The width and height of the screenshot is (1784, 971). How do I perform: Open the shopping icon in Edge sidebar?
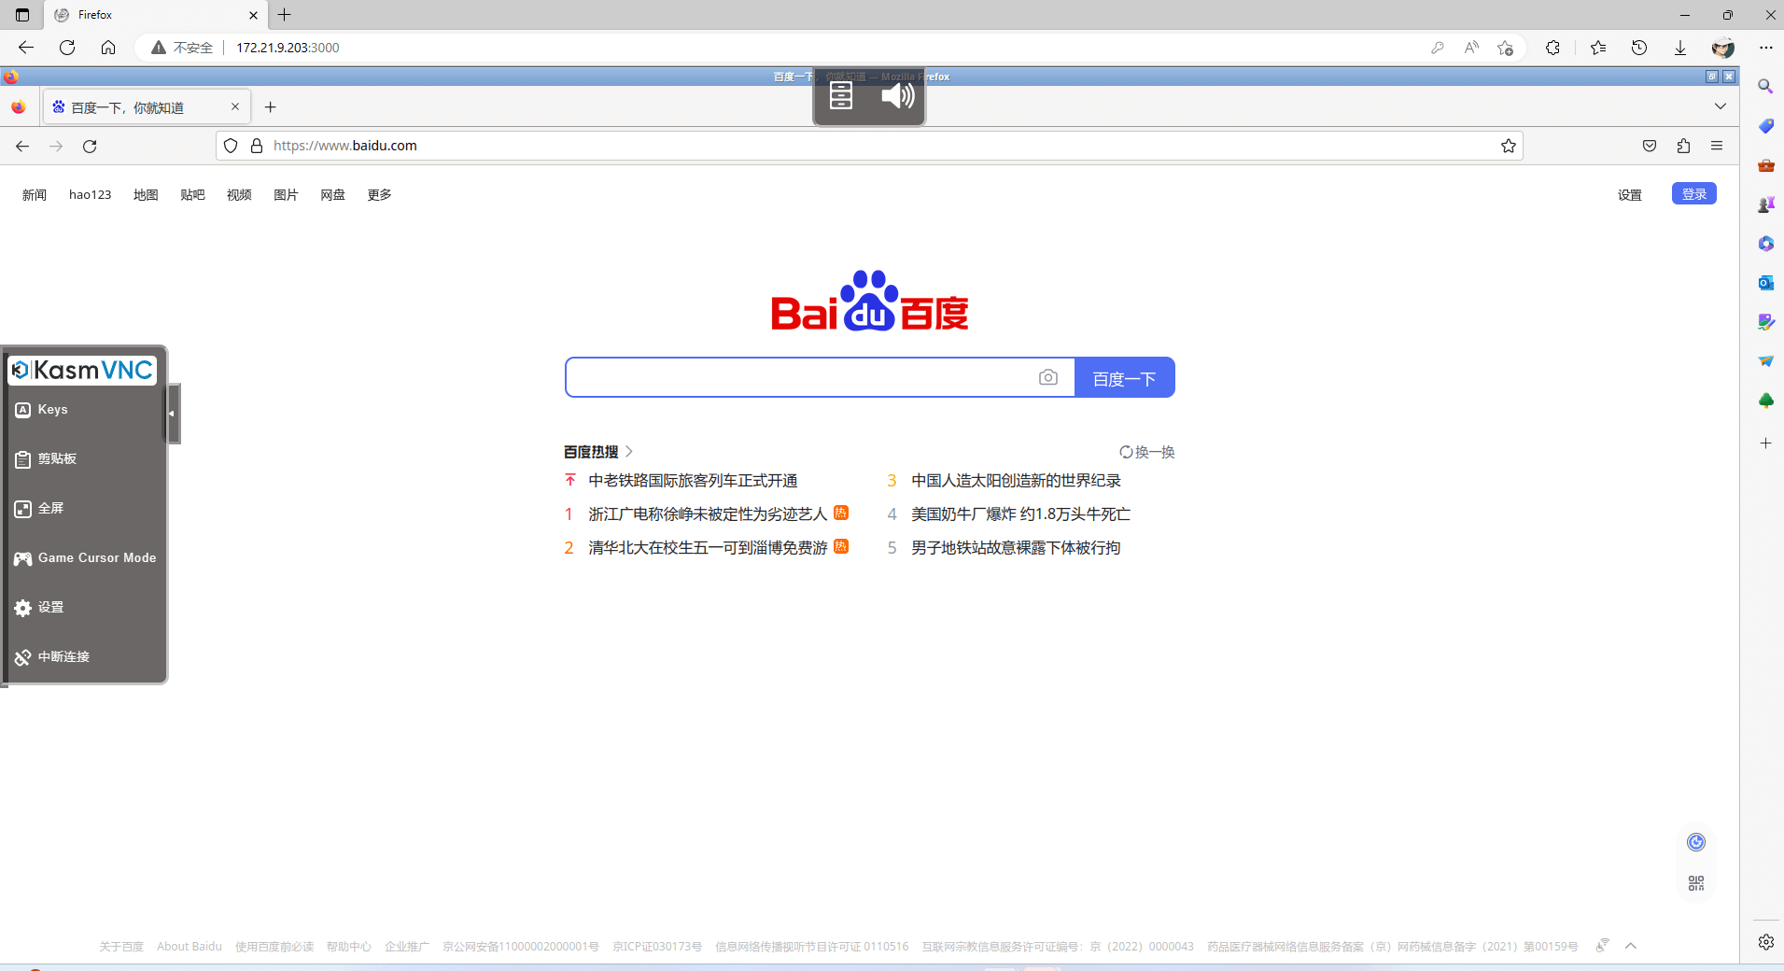point(1766,126)
